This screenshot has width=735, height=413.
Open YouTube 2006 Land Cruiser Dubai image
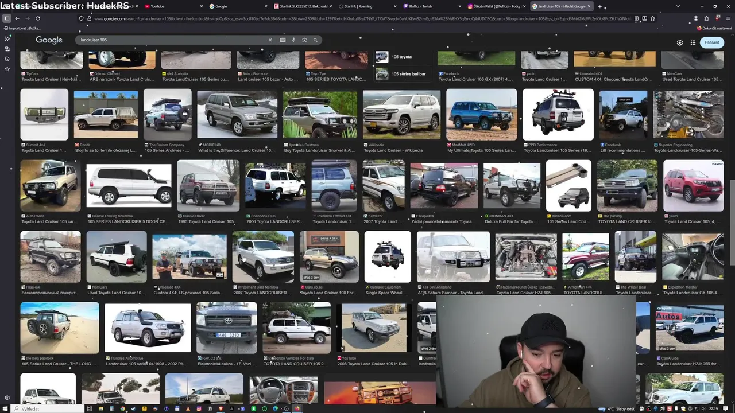point(374,328)
